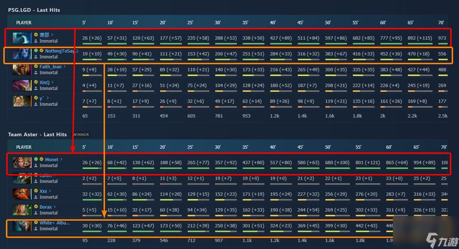Click the PSG.LGD total value 605
459x249 pixels.
pyautogui.click(x=191, y=116)
